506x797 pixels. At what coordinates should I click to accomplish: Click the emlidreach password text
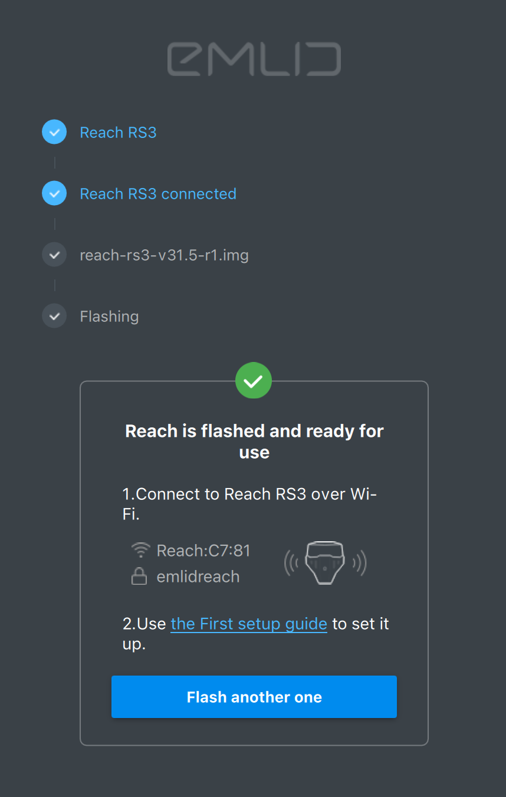tap(198, 576)
